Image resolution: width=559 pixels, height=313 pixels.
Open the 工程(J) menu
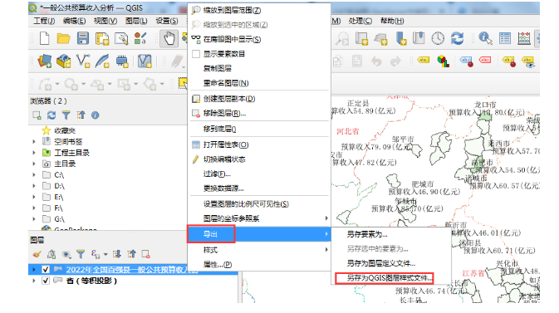coord(44,21)
